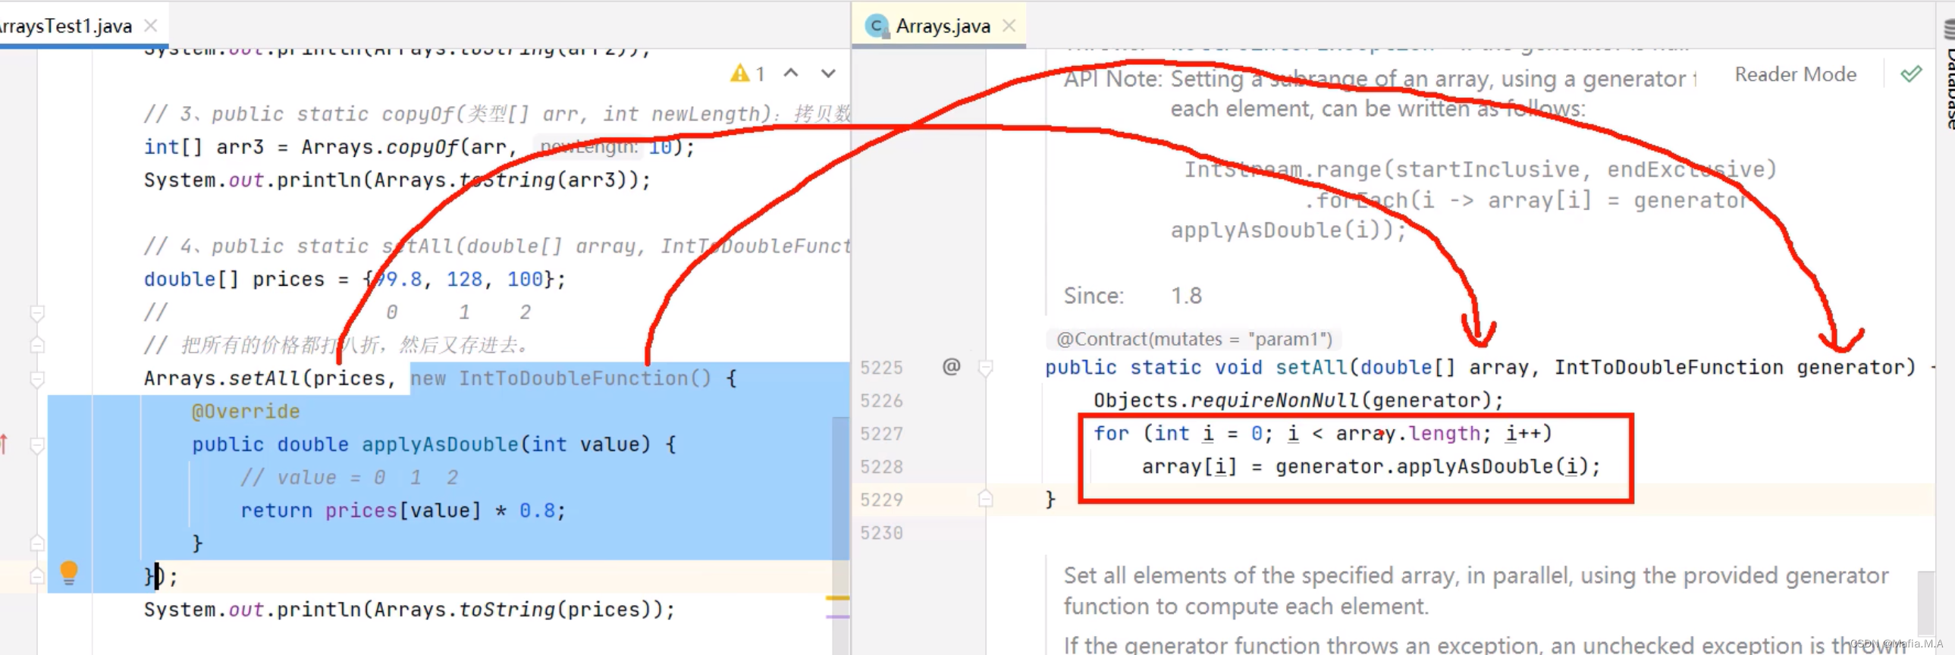Click the red override gutter arrow icon
The width and height of the screenshot is (1955, 655).
[5, 443]
